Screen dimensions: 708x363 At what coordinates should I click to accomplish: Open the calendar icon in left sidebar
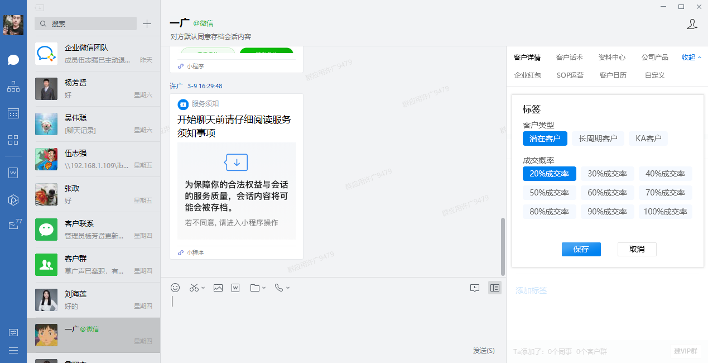point(13,113)
